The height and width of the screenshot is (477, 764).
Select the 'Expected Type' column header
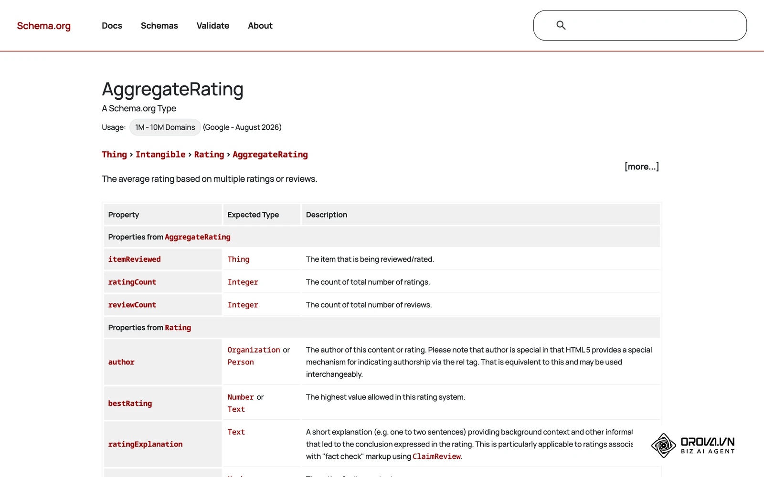coord(262,215)
